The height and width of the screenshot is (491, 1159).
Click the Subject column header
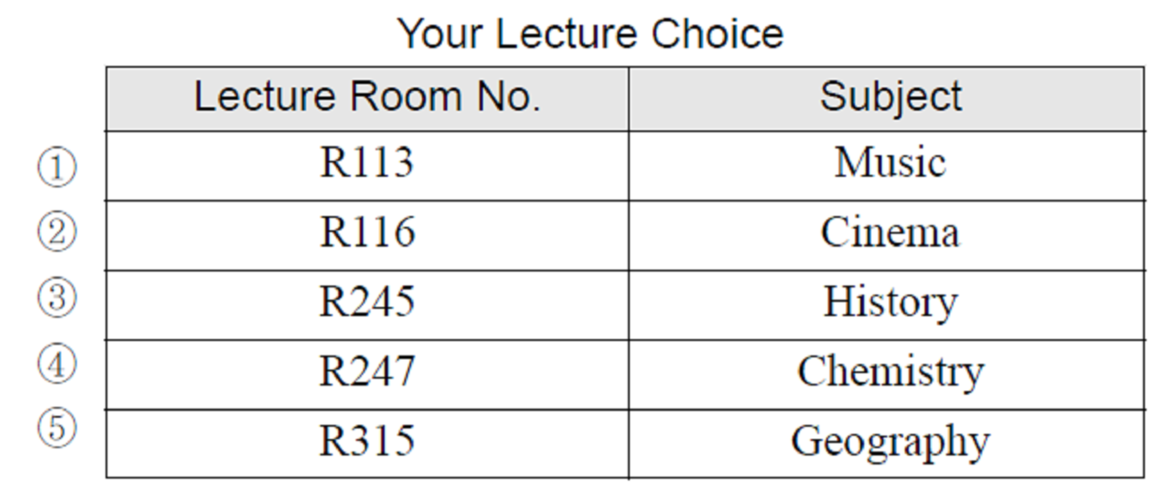click(887, 99)
